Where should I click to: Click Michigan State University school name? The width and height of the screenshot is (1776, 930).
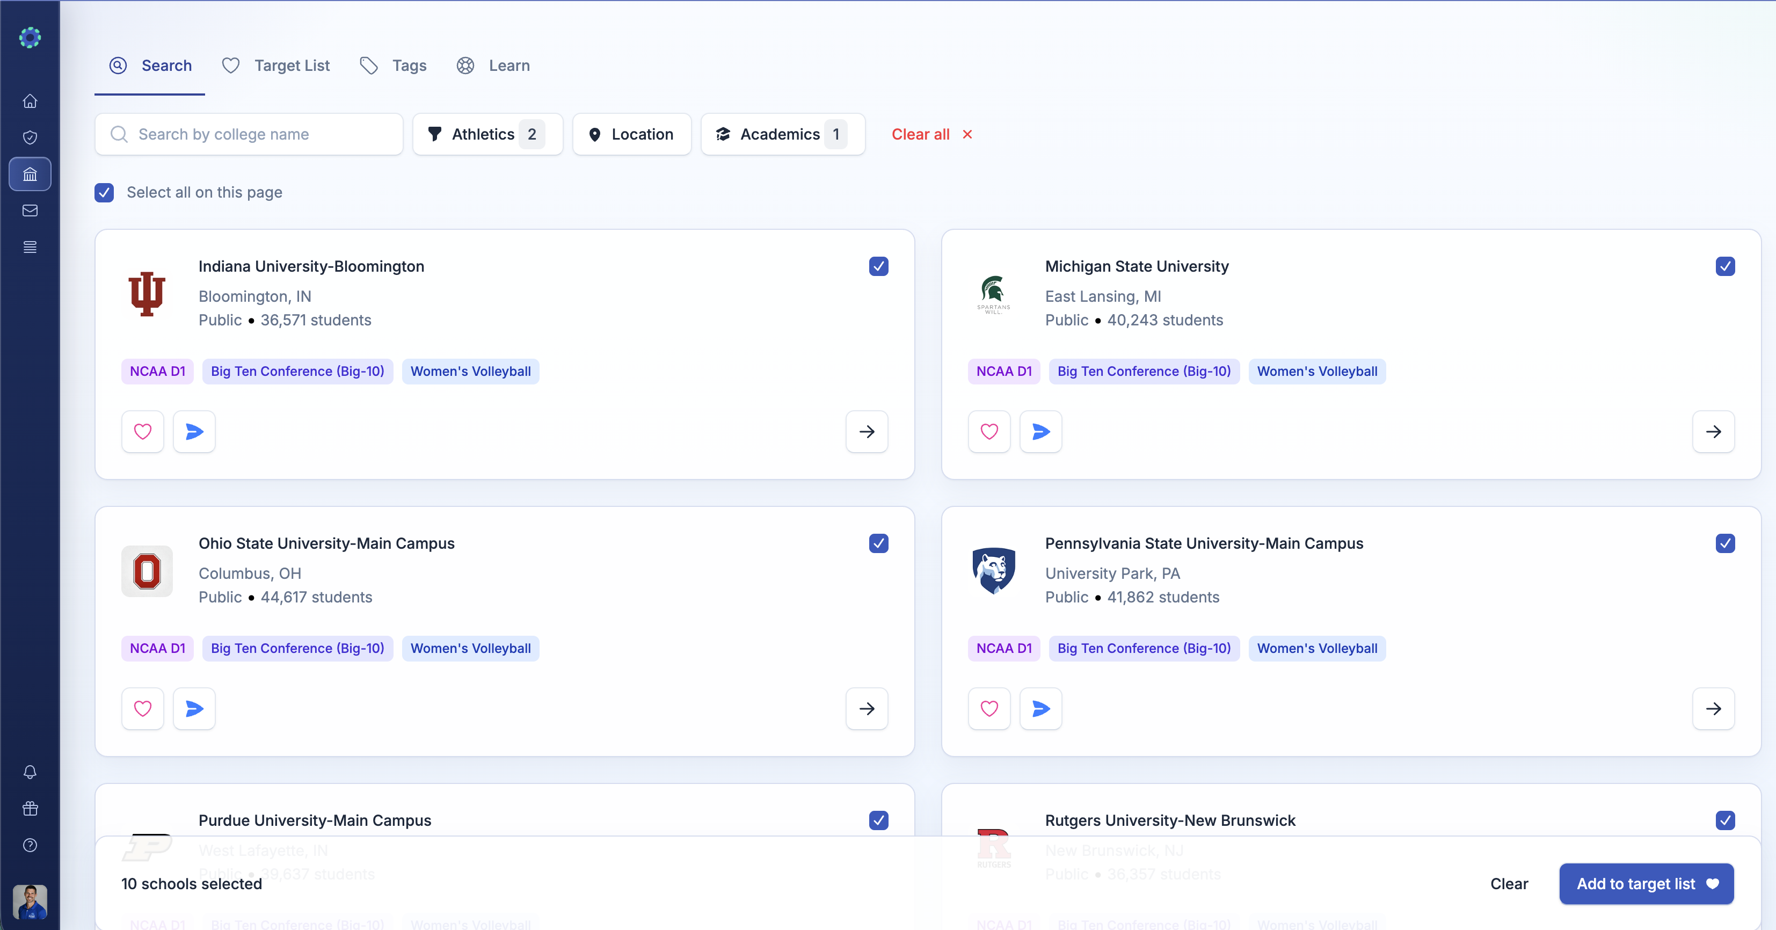tap(1137, 267)
